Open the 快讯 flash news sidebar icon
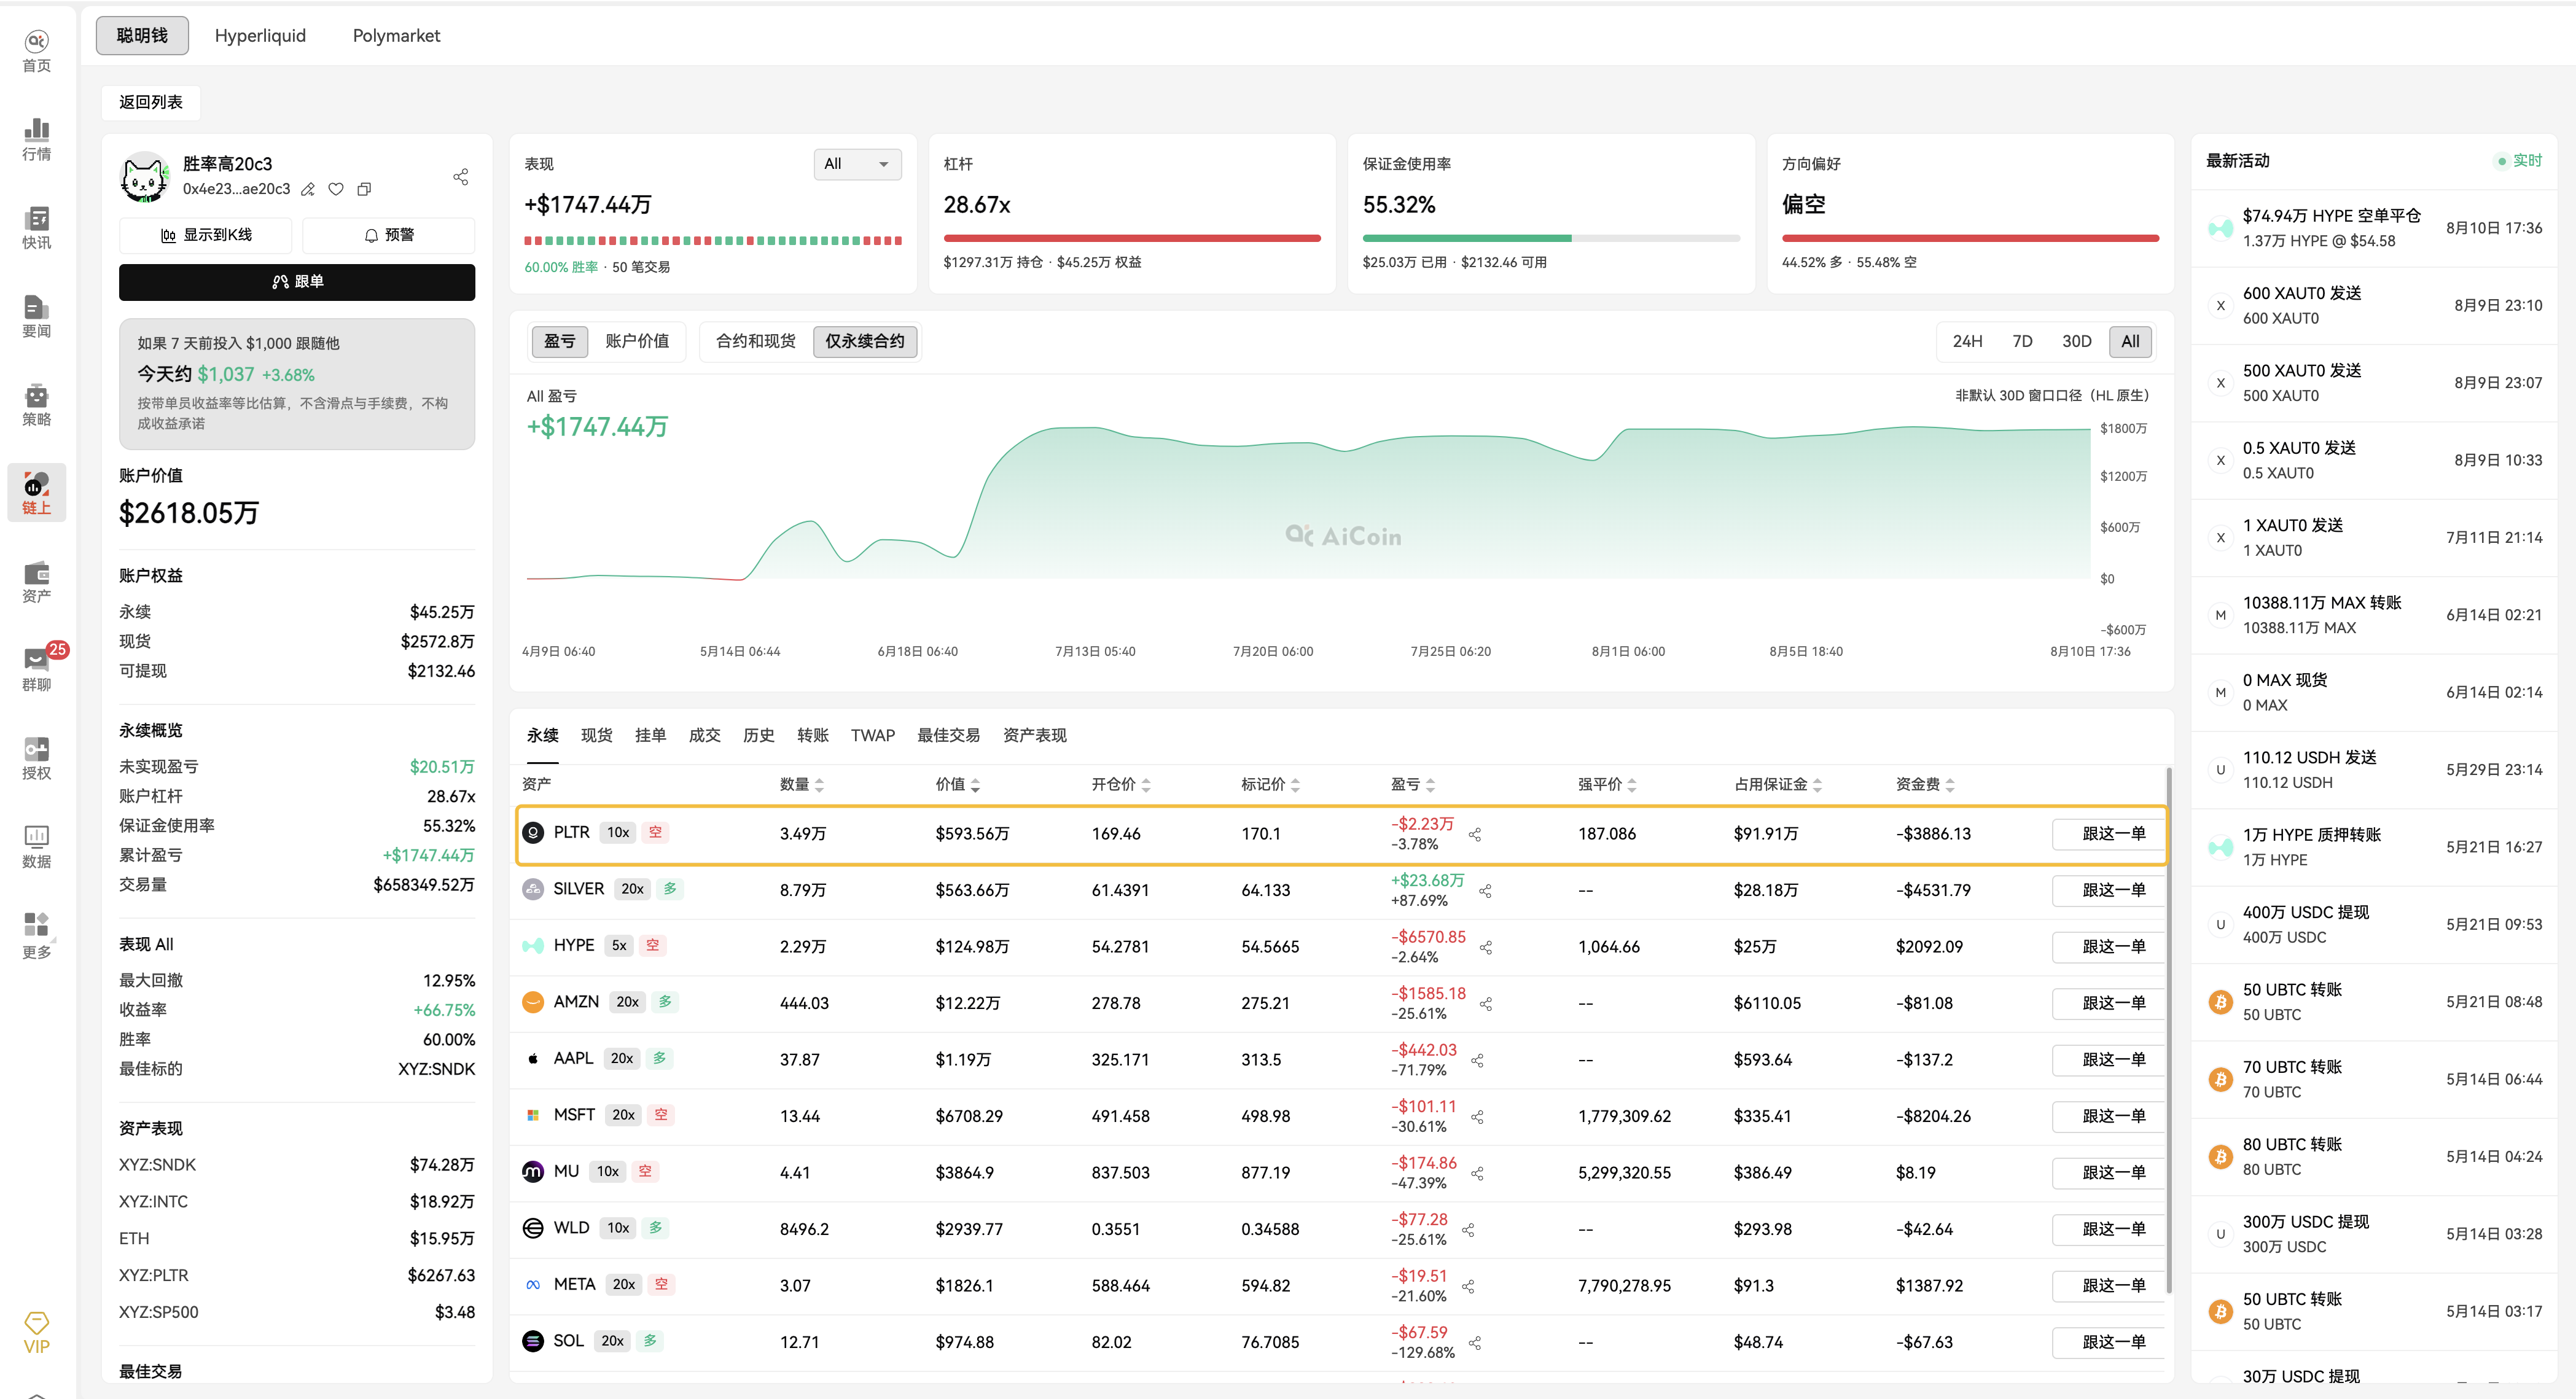Screen dimensions: 2576x1399 36,228
